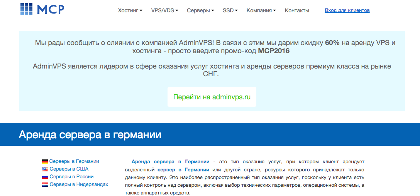
Task: Open the Серверы в США link
Action: tap(69, 169)
